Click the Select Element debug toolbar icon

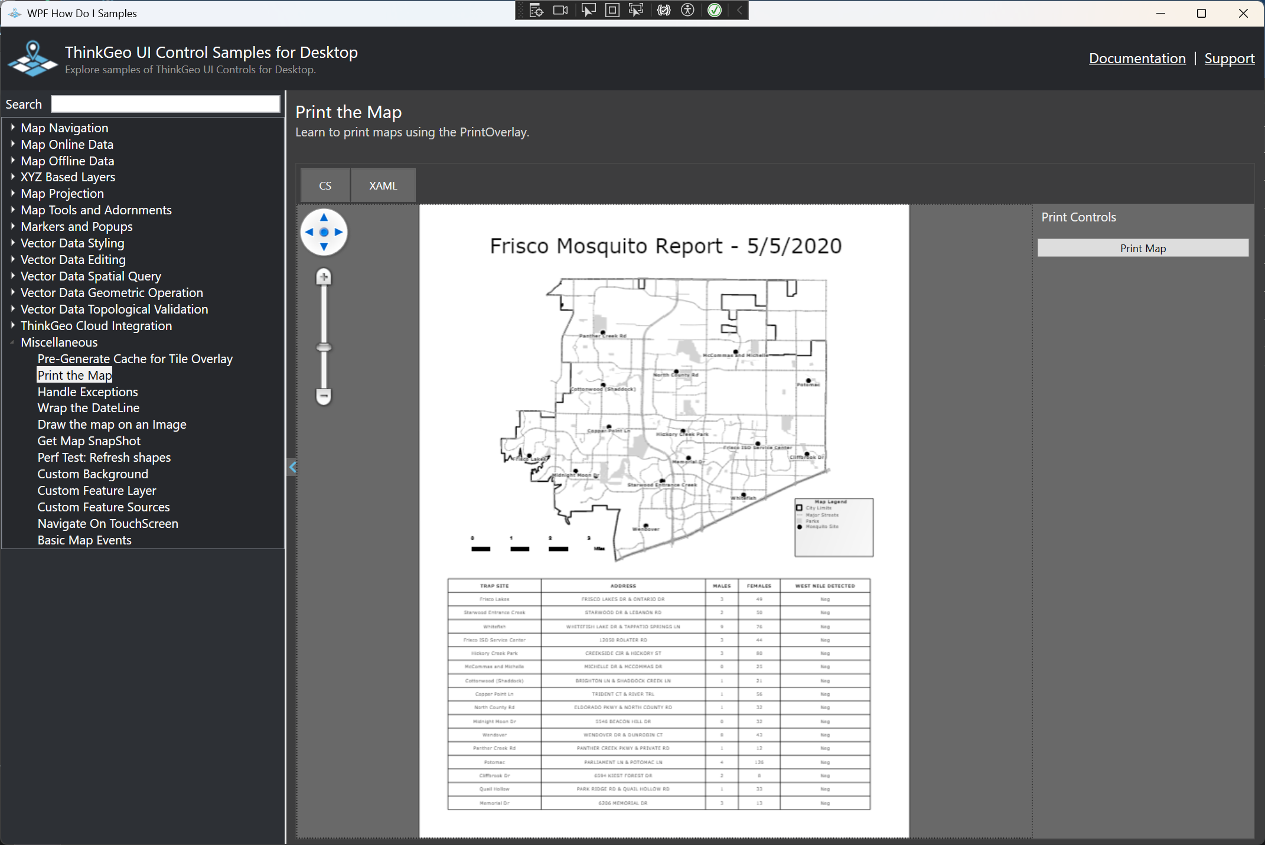point(588,10)
